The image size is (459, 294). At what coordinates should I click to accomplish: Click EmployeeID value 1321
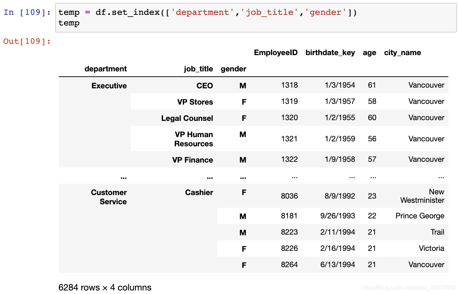click(x=289, y=139)
